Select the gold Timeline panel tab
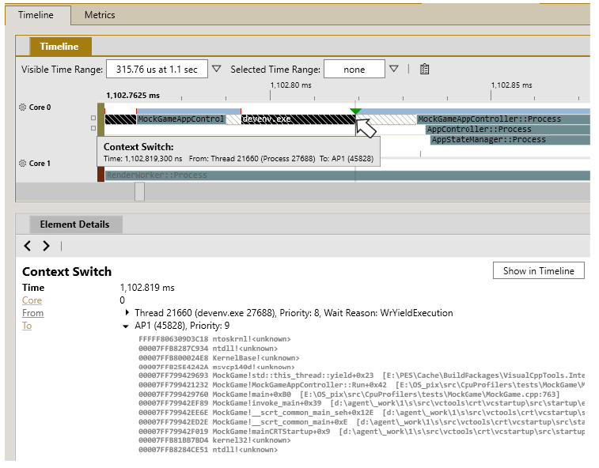Screen dimensions: 599x468 (60, 47)
